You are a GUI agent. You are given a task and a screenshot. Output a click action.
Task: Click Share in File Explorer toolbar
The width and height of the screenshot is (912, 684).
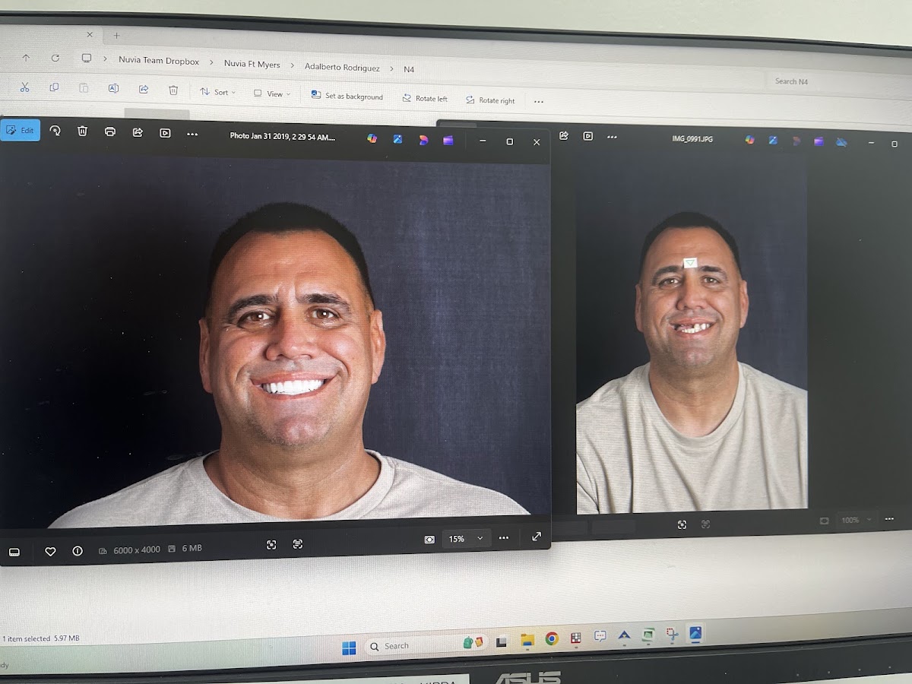144,89
